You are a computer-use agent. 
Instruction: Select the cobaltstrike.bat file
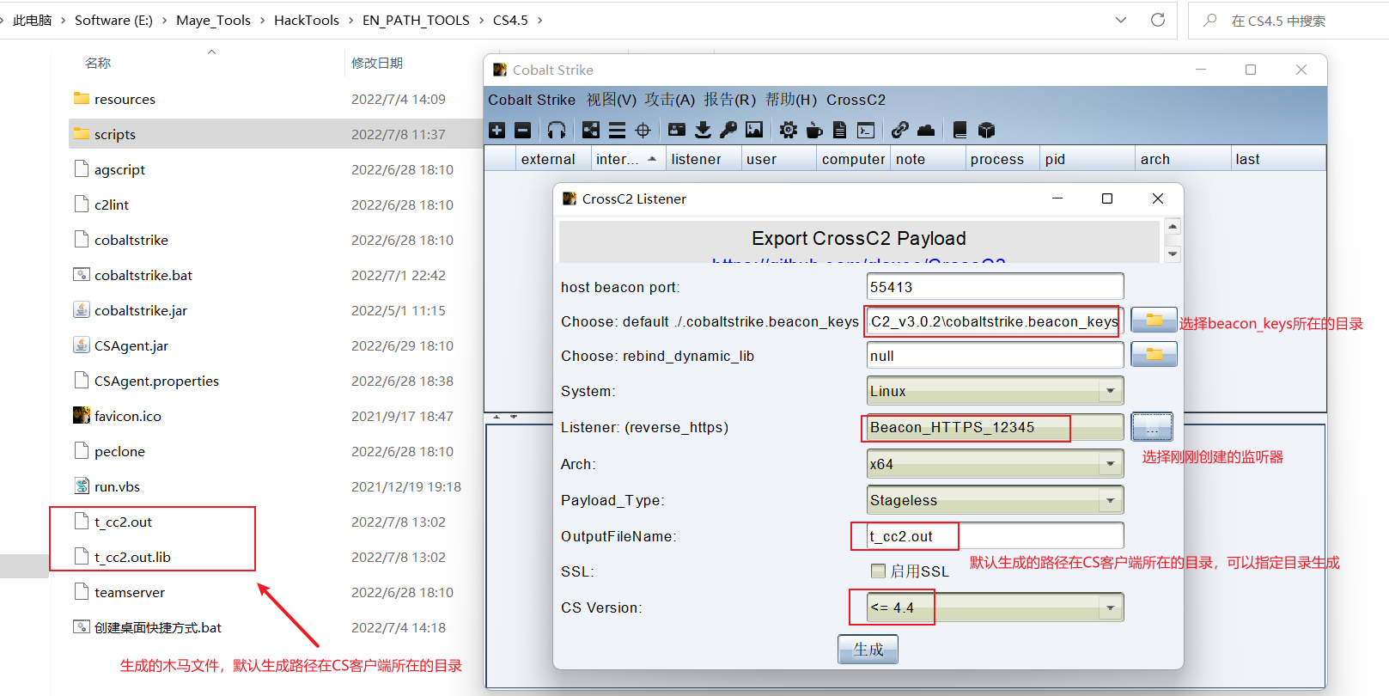pos(143,275)
